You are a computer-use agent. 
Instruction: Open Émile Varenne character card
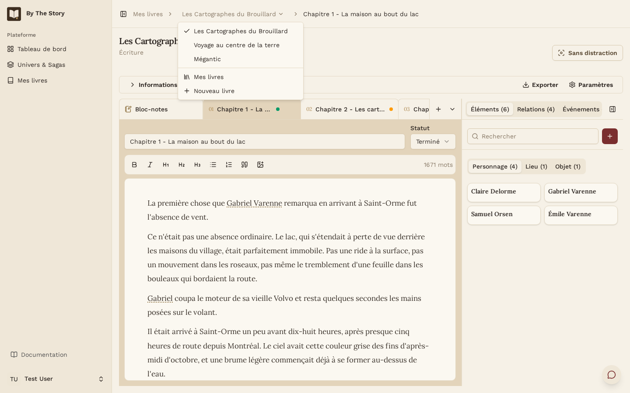pyautogui.click(x=581, y=215)
